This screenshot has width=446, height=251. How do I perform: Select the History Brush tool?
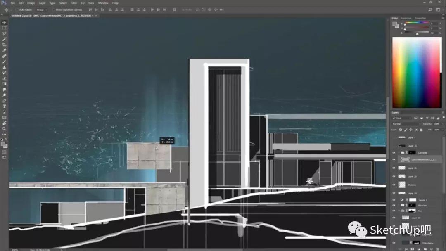click(x=4, y=73)
